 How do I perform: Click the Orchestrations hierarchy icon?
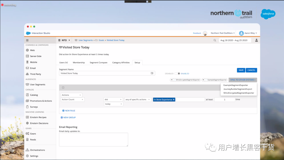tap(27, 150)
